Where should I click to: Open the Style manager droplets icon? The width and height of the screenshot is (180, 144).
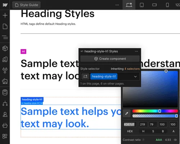coord(5,70)
